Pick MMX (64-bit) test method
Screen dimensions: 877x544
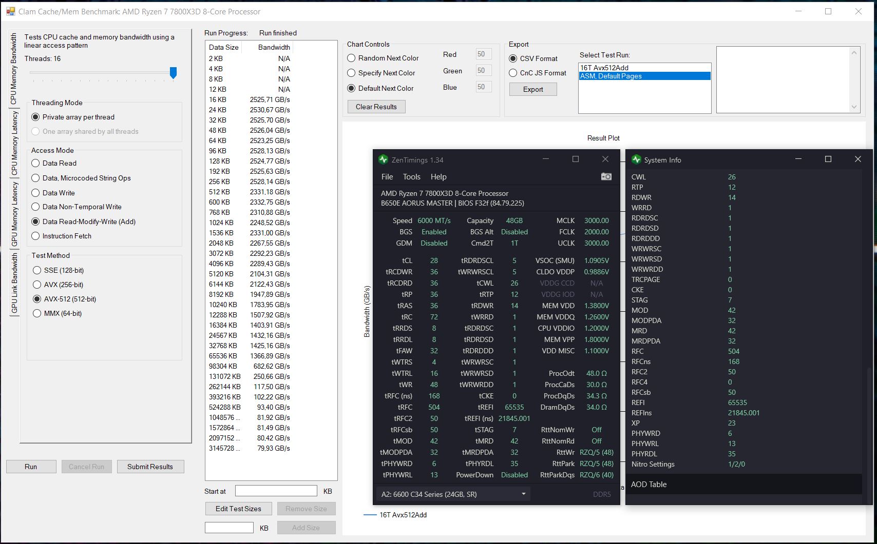click(57, 313)
